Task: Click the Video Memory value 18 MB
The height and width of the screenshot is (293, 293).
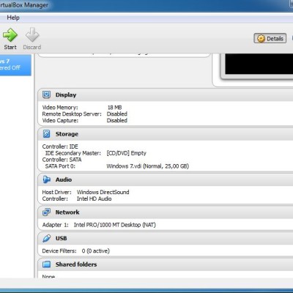Action: pyautogui.click(x=114, y=108)
